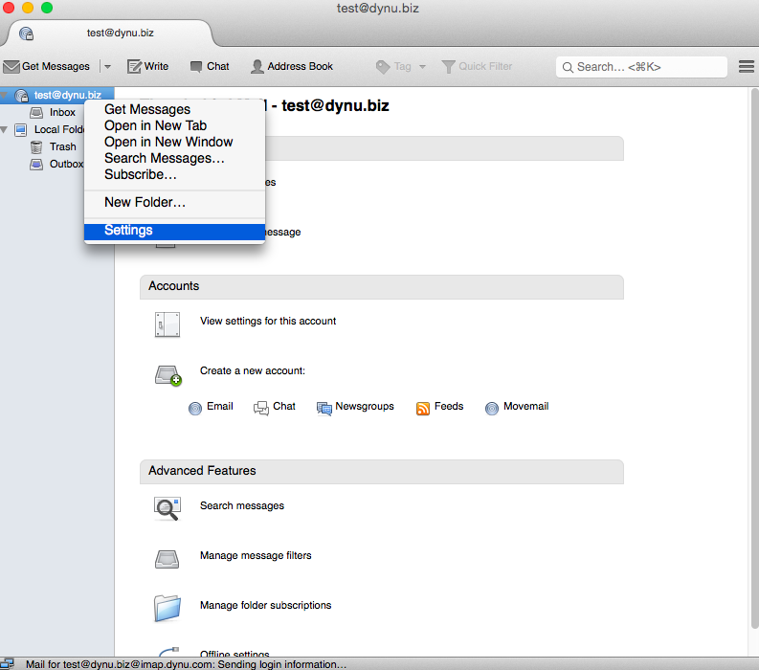Click the Get Messages envelope icon in toolbar

point(11,67)
